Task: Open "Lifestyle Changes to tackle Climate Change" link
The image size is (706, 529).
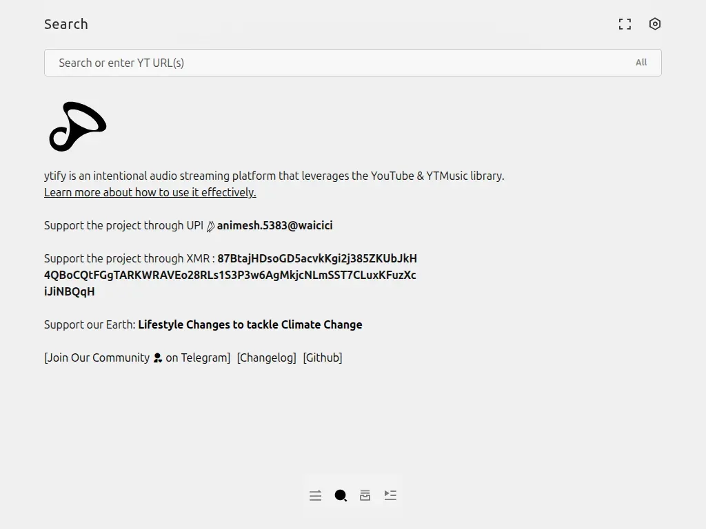Action: point(250,324)
